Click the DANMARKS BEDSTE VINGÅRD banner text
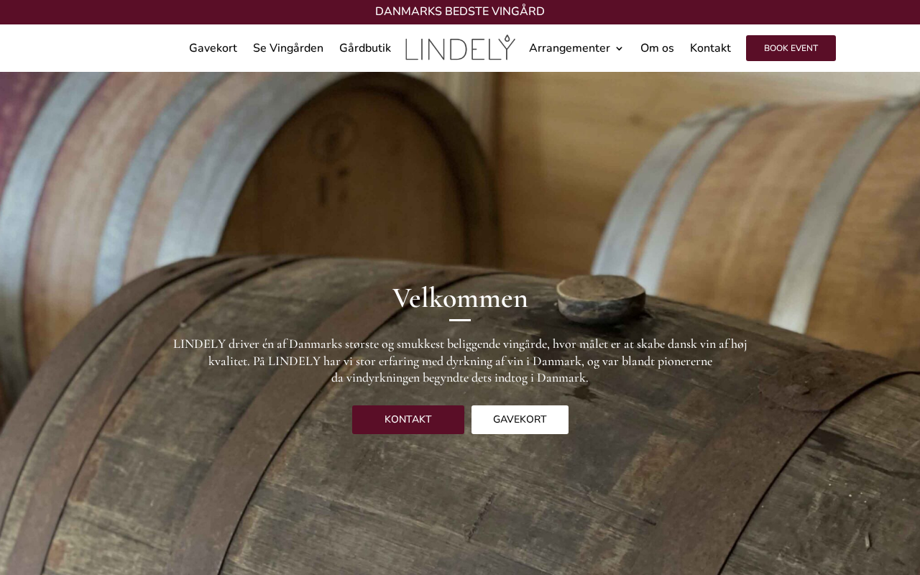This screenshot has height=575, width=920. tap(460, 11)
